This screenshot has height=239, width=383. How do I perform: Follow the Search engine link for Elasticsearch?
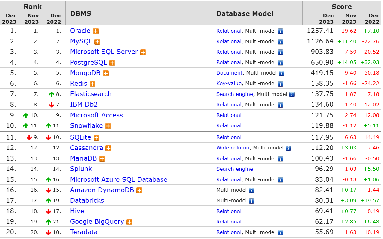[x=235, y=94]
